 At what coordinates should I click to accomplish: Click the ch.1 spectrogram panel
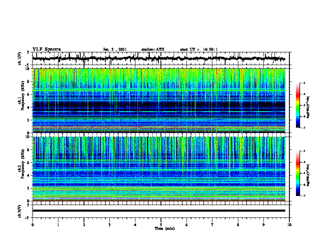(159, 100)
